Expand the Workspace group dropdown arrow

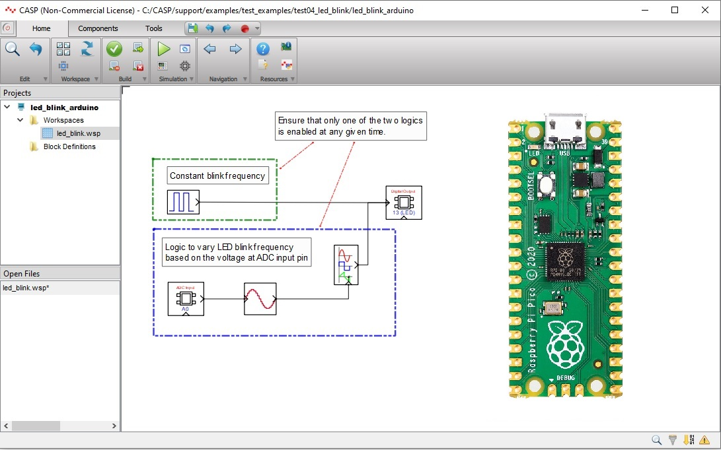(x=96, y=79)
